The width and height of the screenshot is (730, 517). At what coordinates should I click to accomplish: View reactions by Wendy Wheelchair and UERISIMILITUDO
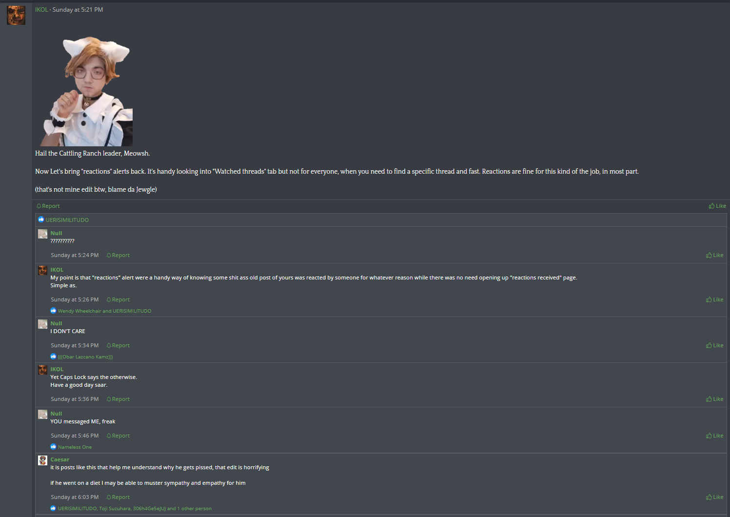pos(104,311)
